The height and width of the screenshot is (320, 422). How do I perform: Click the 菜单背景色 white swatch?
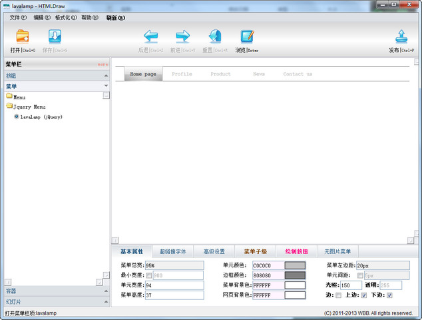point(295,285)
